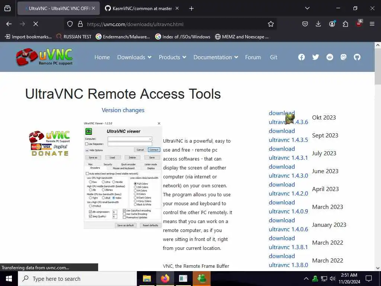Open Windows Start menu
Image resolution: width=381 pixels, height=286 pixels.
9,279
